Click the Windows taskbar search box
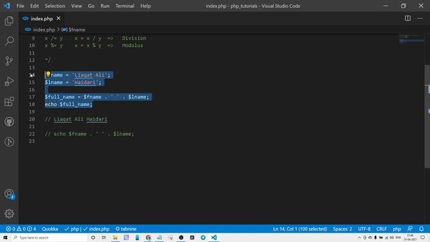 49,237
